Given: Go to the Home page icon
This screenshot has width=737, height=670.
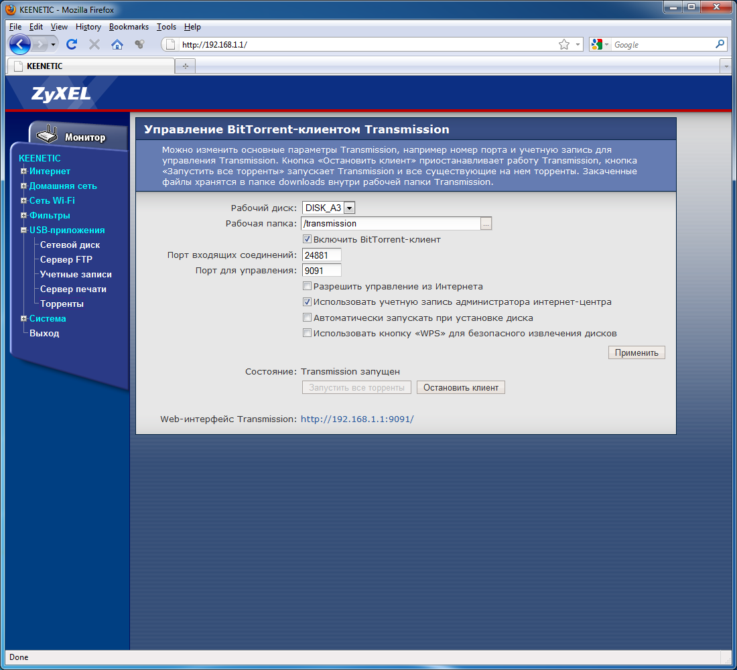Looking at the screenshot, I should click(117, 44).
